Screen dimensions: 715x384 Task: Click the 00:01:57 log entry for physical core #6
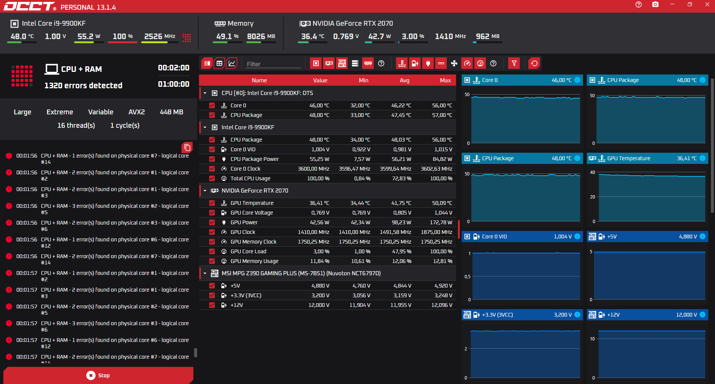(98, 343)
